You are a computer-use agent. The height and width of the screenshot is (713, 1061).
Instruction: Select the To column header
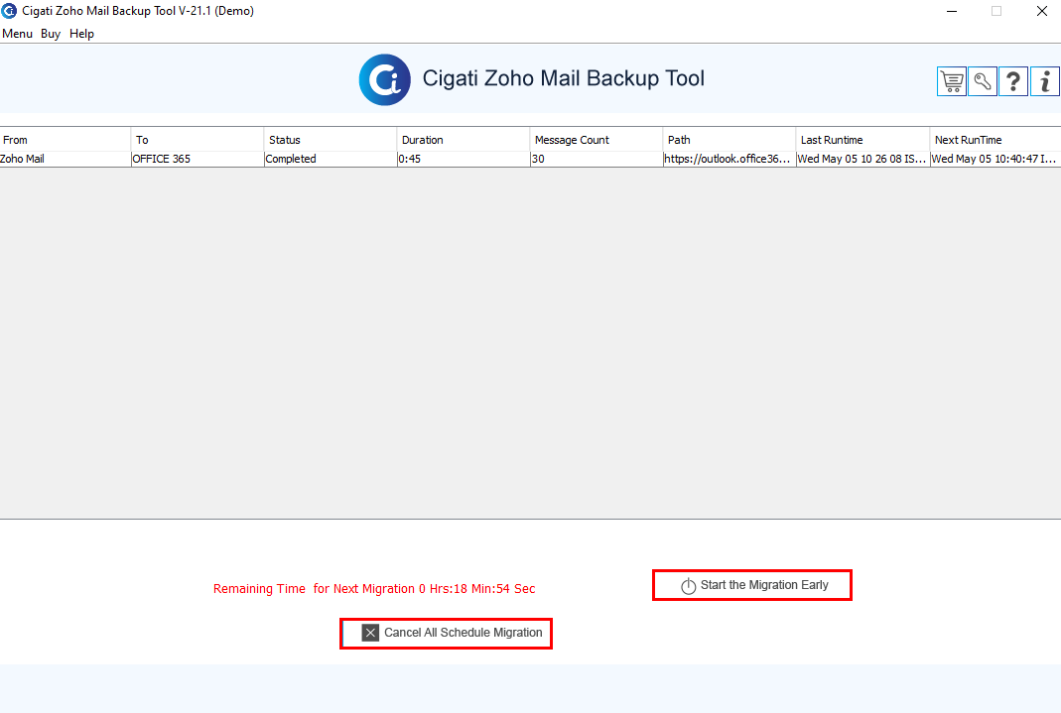click(x=197, y=140)
